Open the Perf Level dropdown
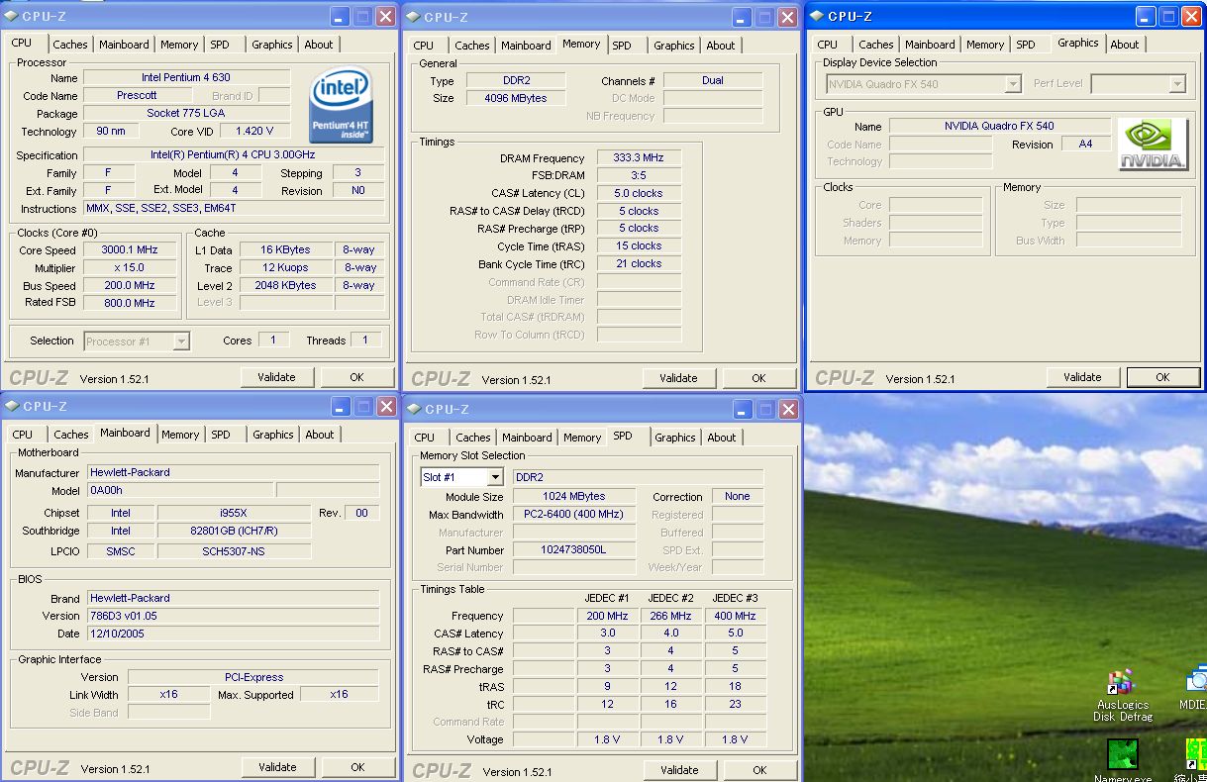The width and height of the screenshot is (1207, 782). (1177, 84)
